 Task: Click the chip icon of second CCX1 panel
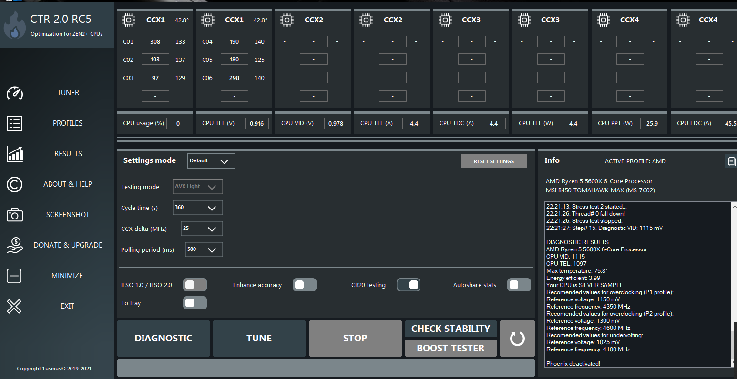(x=208, y=20)
